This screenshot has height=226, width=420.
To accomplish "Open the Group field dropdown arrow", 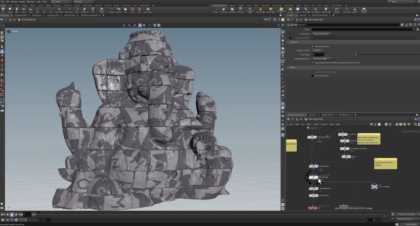I will click(414, 29).
